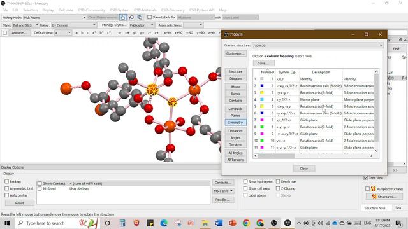Rotate structure with the z- tool
The height and width of the screenshot is (229, 408).
(x=149, y=33)
